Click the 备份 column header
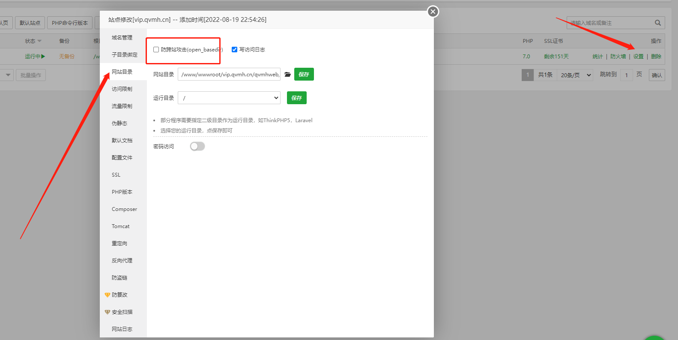Screen dimensions: 678x340 click(64, 41)
